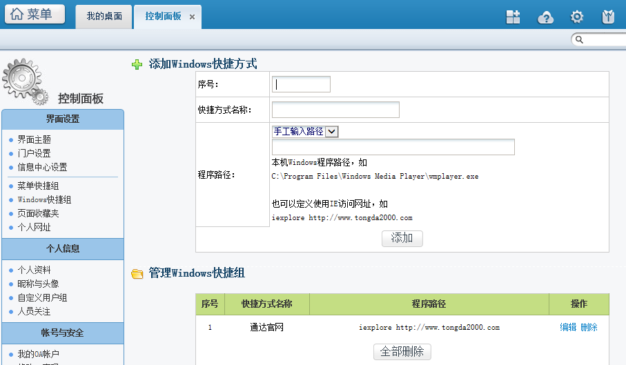Click the green plus add icon
The height and width of the screenshot is (365, 626).
pyautogui.click(x=137, y=64)
